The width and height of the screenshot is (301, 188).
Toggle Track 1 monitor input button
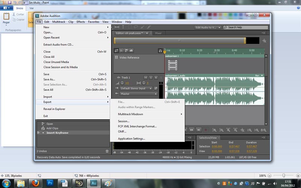click(x=161, y=77)
